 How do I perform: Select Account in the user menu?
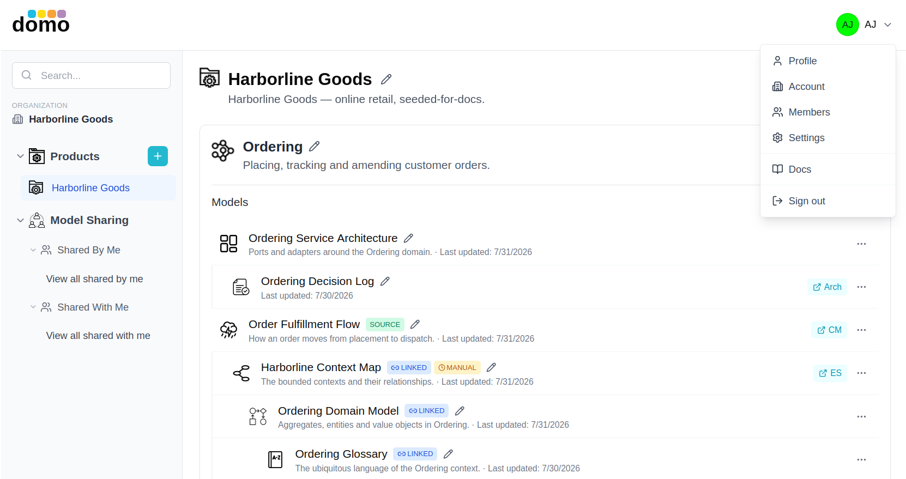[x=828, y=87]
